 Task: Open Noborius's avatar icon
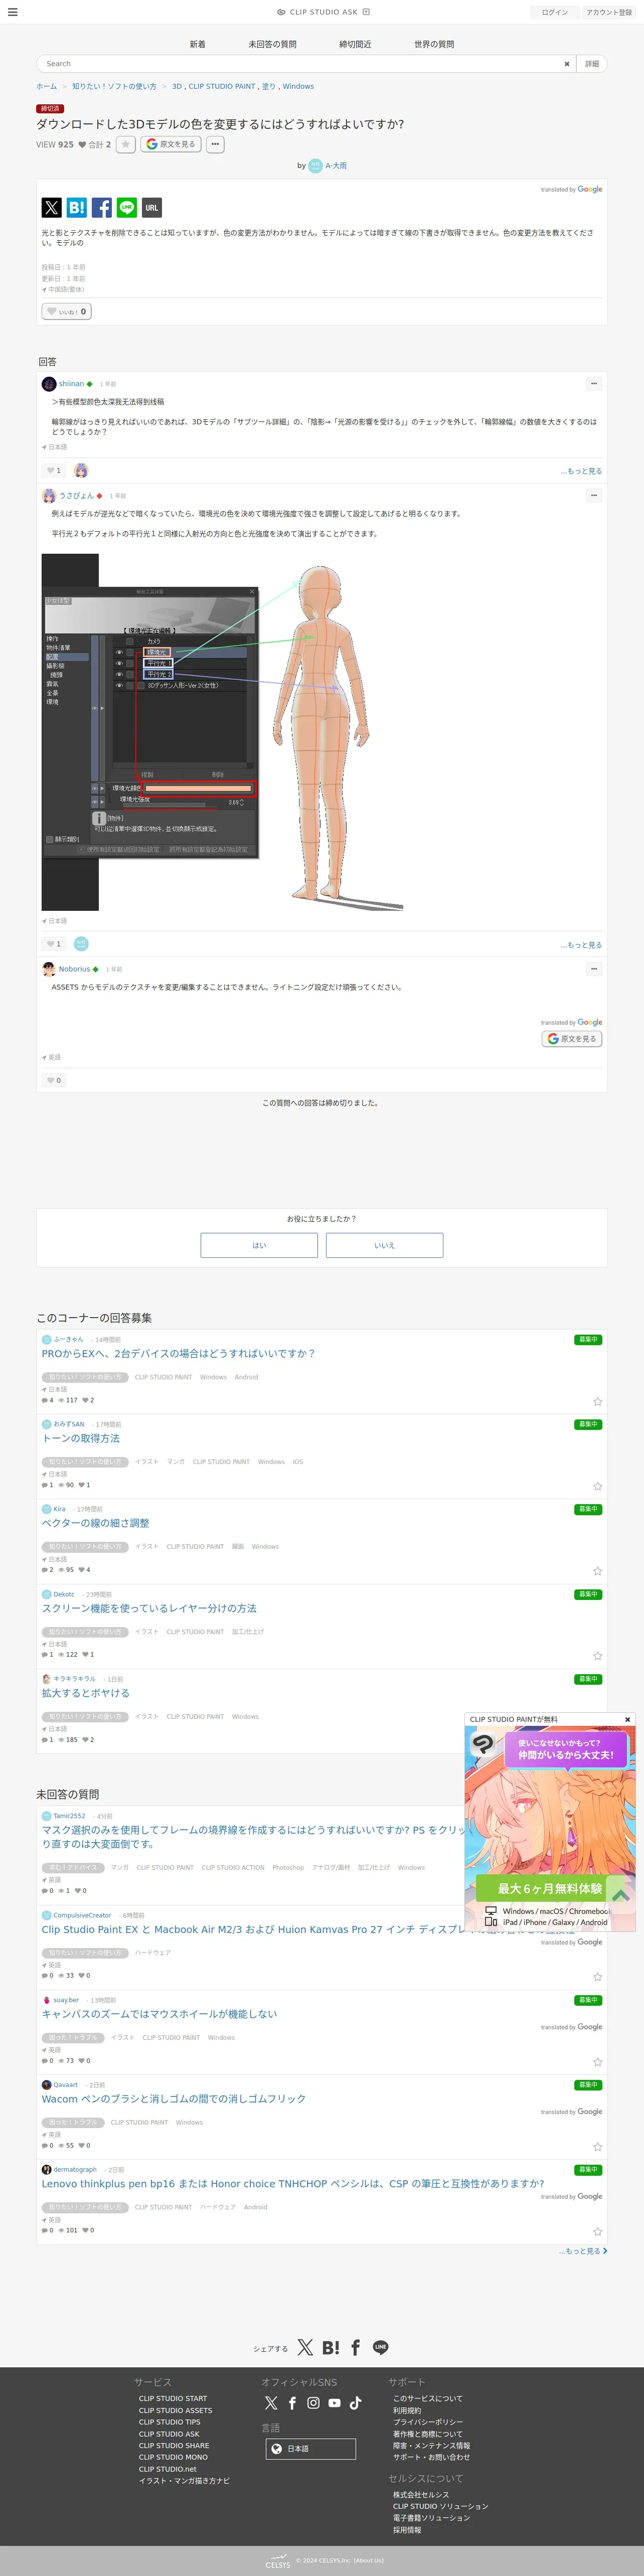point(49,969)
